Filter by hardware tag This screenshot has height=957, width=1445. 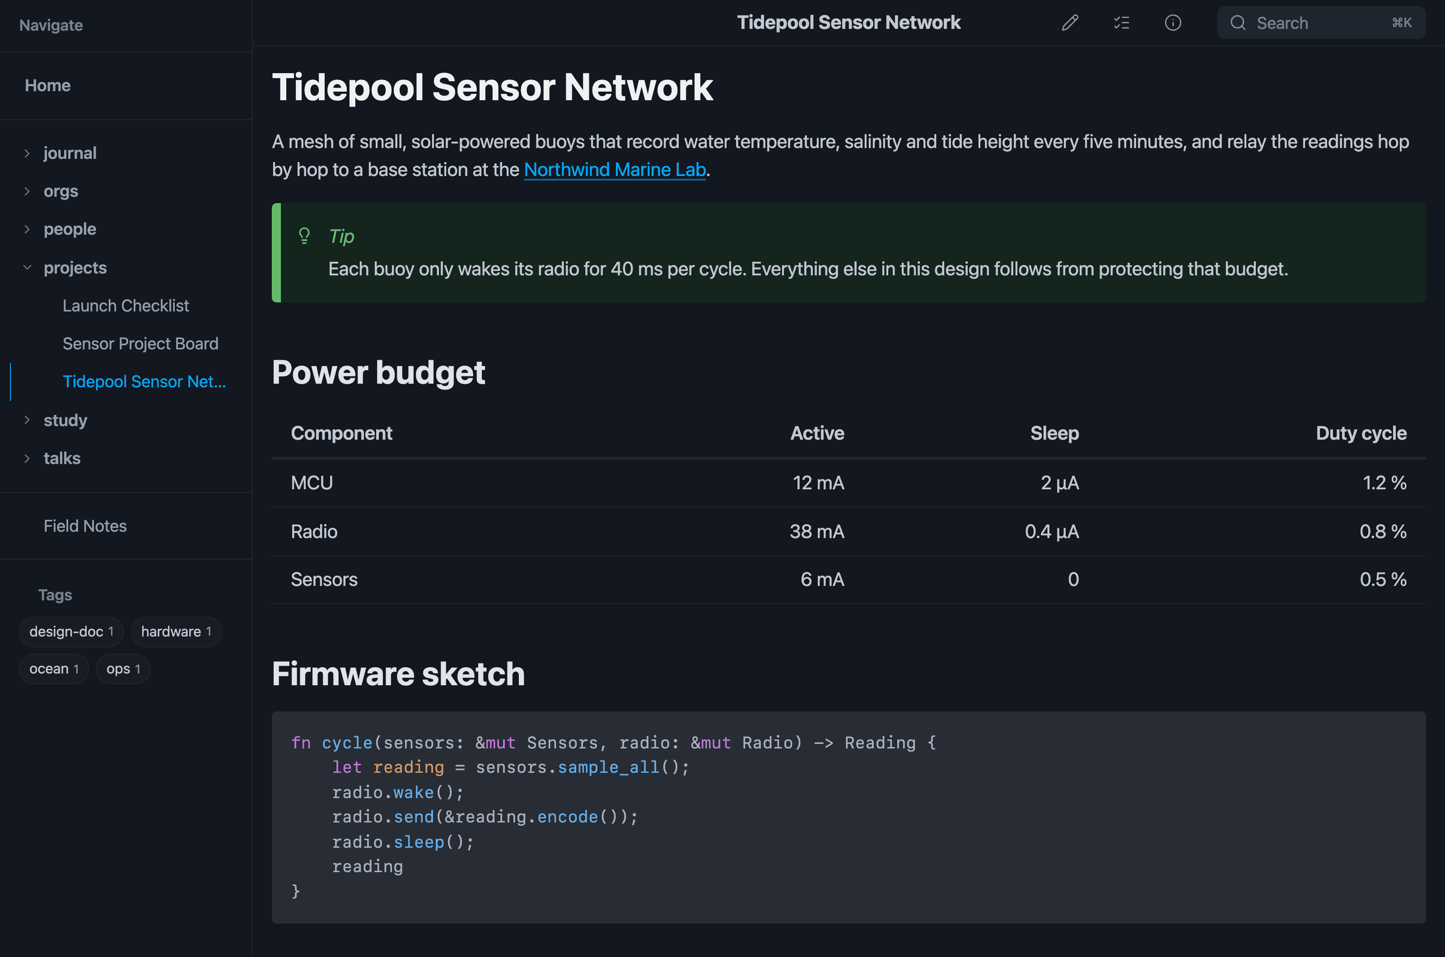point(177,632)
